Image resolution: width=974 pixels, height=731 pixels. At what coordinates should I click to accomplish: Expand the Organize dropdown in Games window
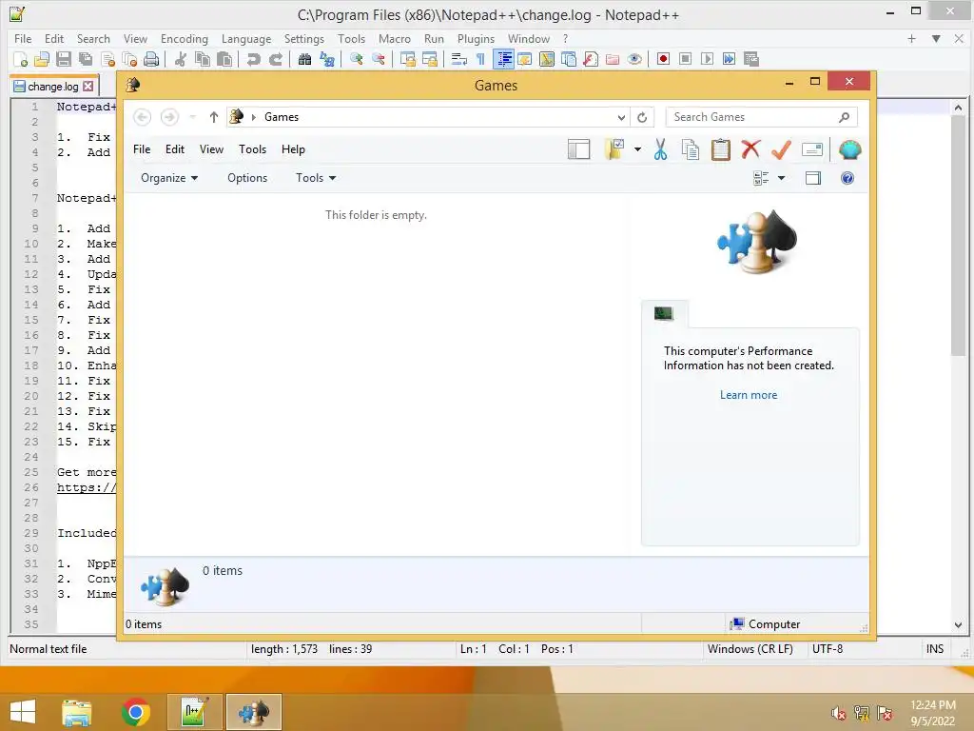[x=169, y=178]
